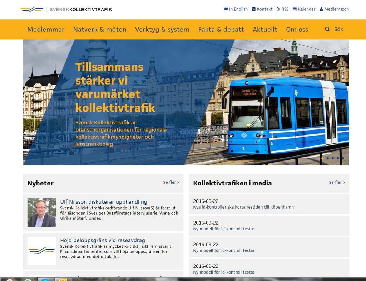
Task: Click the Kalender calendar icon
Action: pyautogui.click(x=295, y=9)
